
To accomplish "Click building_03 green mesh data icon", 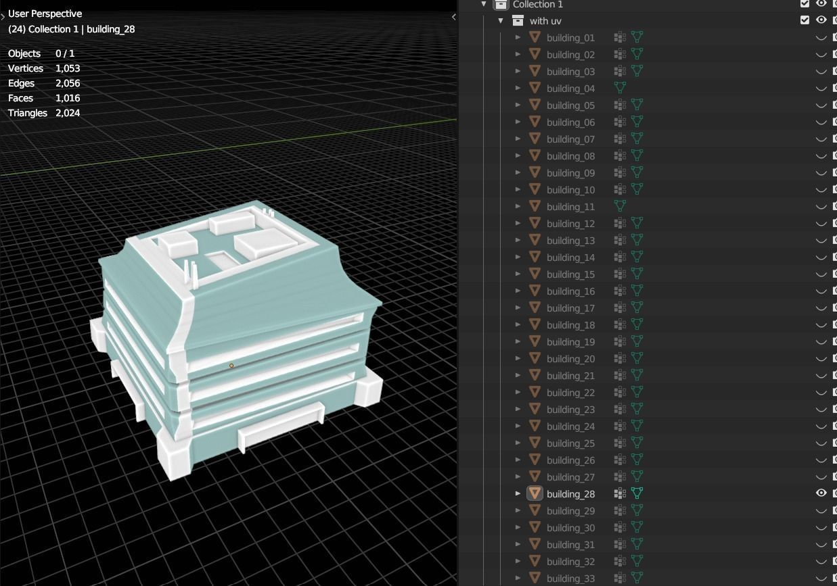I will [637, 71].
